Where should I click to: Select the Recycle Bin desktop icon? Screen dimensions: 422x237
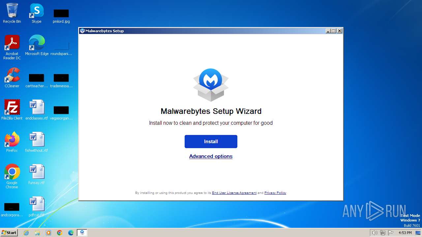pyautogui.click(x=12, y=13)
